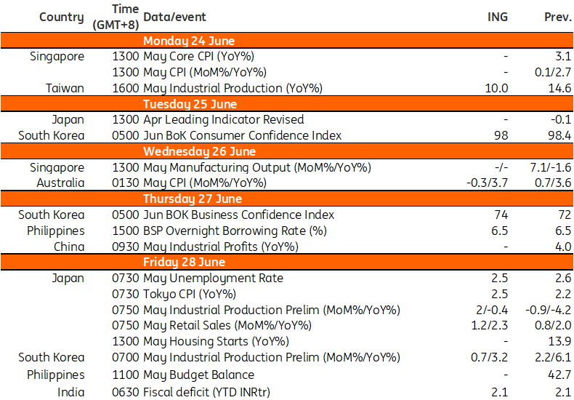The width and height of the screenshot is (574, 400).
Task: Click Australia in country column
Action: click(x=60, y=183)
